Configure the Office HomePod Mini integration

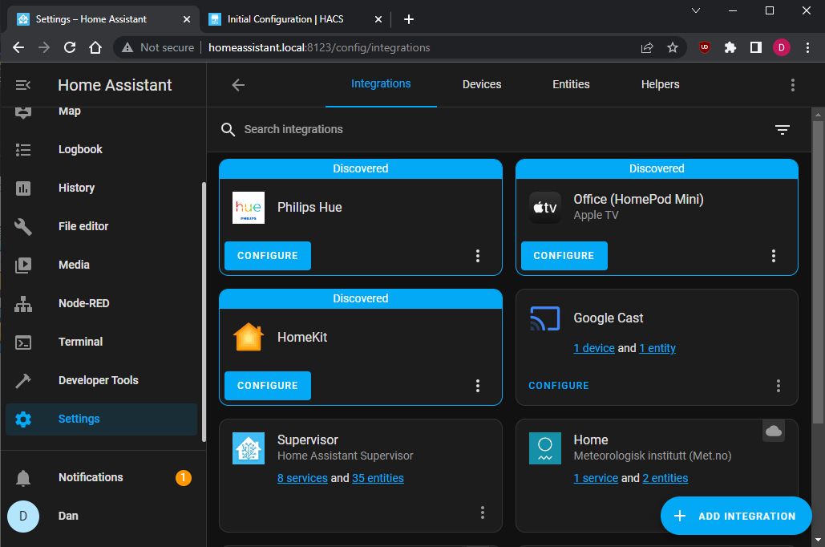(x=564, y=256)
